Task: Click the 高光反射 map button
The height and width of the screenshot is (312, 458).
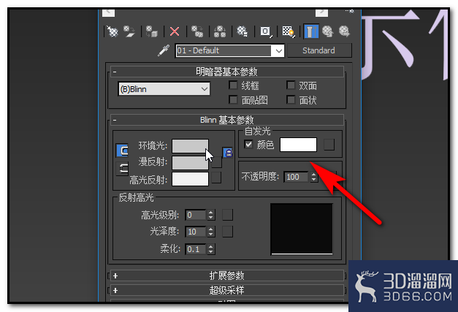Action: click(x=216, y=178)
